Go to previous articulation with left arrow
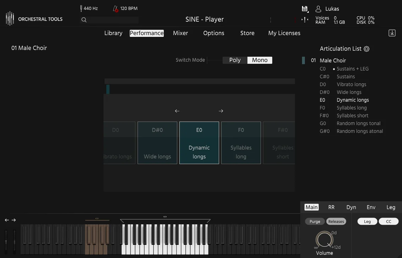Image resolution: width=402 pixels, height=258 pixels. click(177, 111)
